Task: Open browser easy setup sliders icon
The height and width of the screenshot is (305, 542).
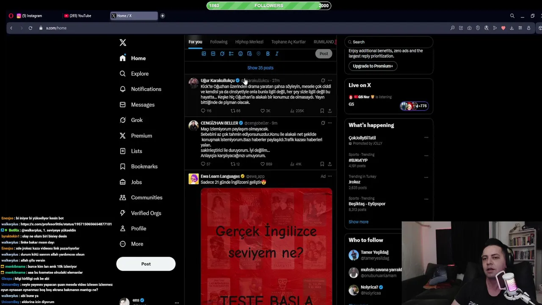Action: pos(520,28)
